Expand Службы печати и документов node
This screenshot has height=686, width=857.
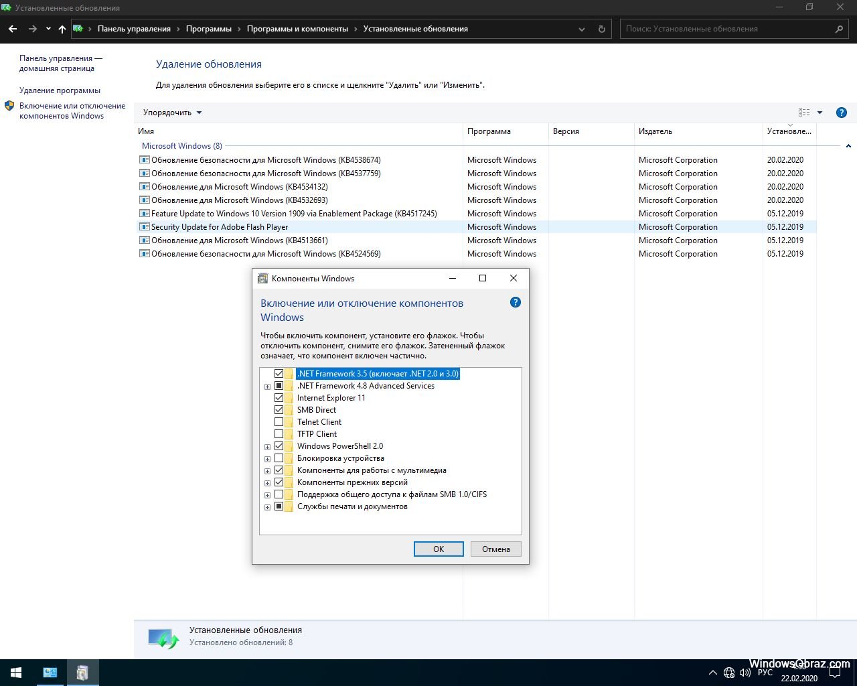coord(267,507)
